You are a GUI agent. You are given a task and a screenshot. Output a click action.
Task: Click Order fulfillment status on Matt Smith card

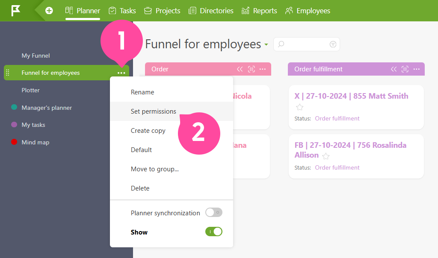[337, 118]
